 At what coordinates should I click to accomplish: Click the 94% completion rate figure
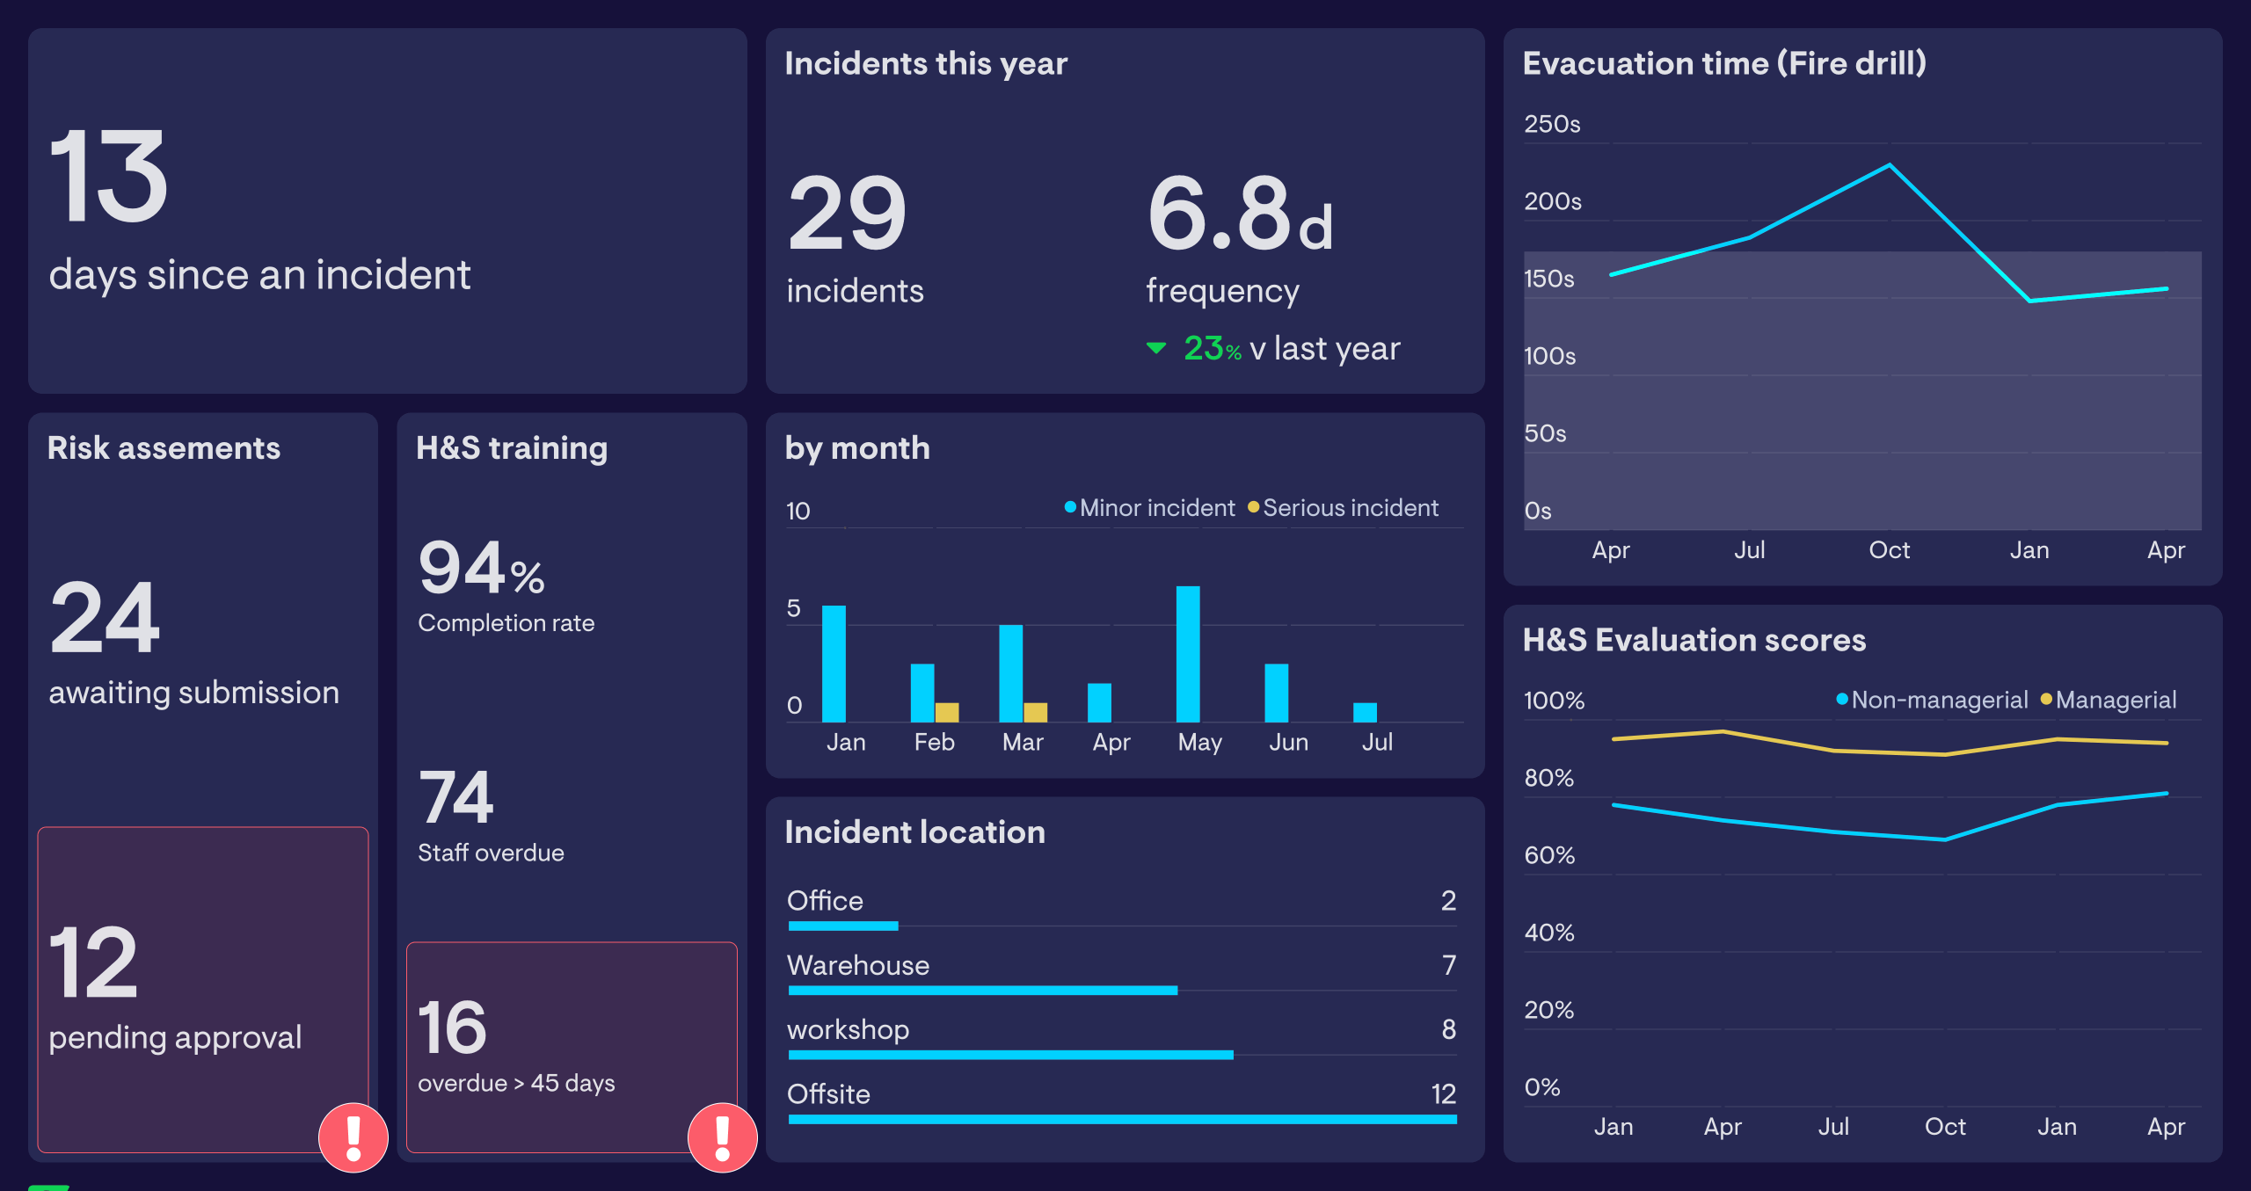[481, 568]
